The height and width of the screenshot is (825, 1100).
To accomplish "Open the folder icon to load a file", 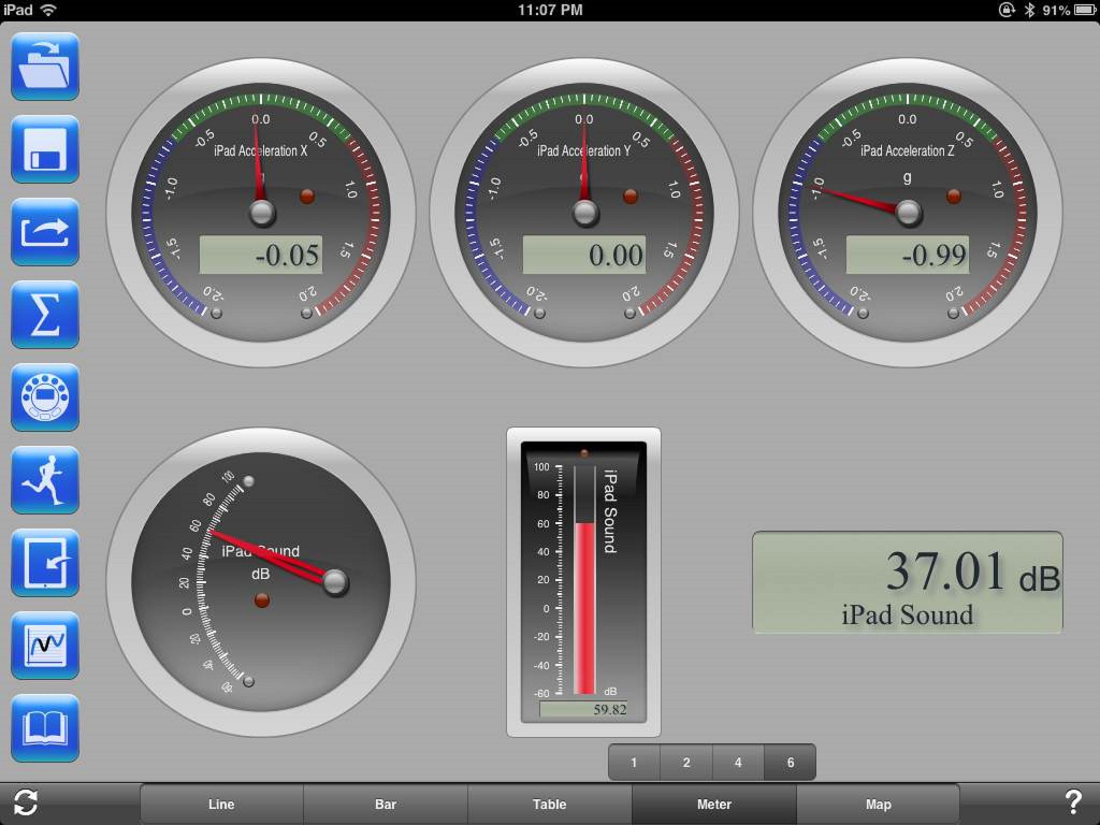I will click(x=45, y=67).
